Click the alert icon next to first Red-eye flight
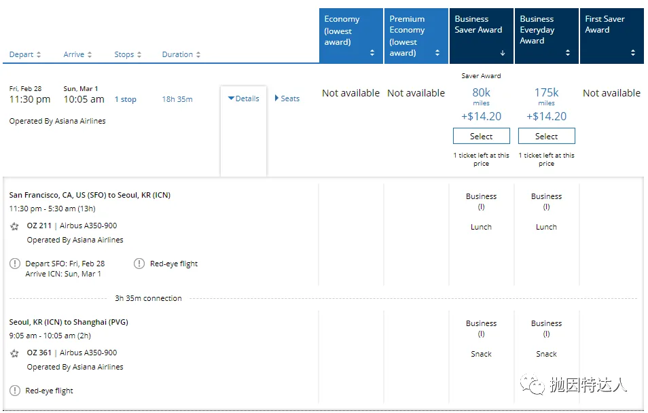Screen dimensions: 648x413 click(139, 264)
